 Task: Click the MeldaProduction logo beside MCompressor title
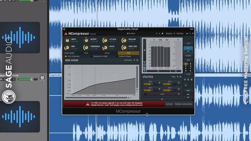pyautogui.click(x=66, y=34)
